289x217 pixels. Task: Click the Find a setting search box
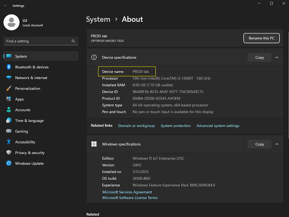(x=38, y=41)
